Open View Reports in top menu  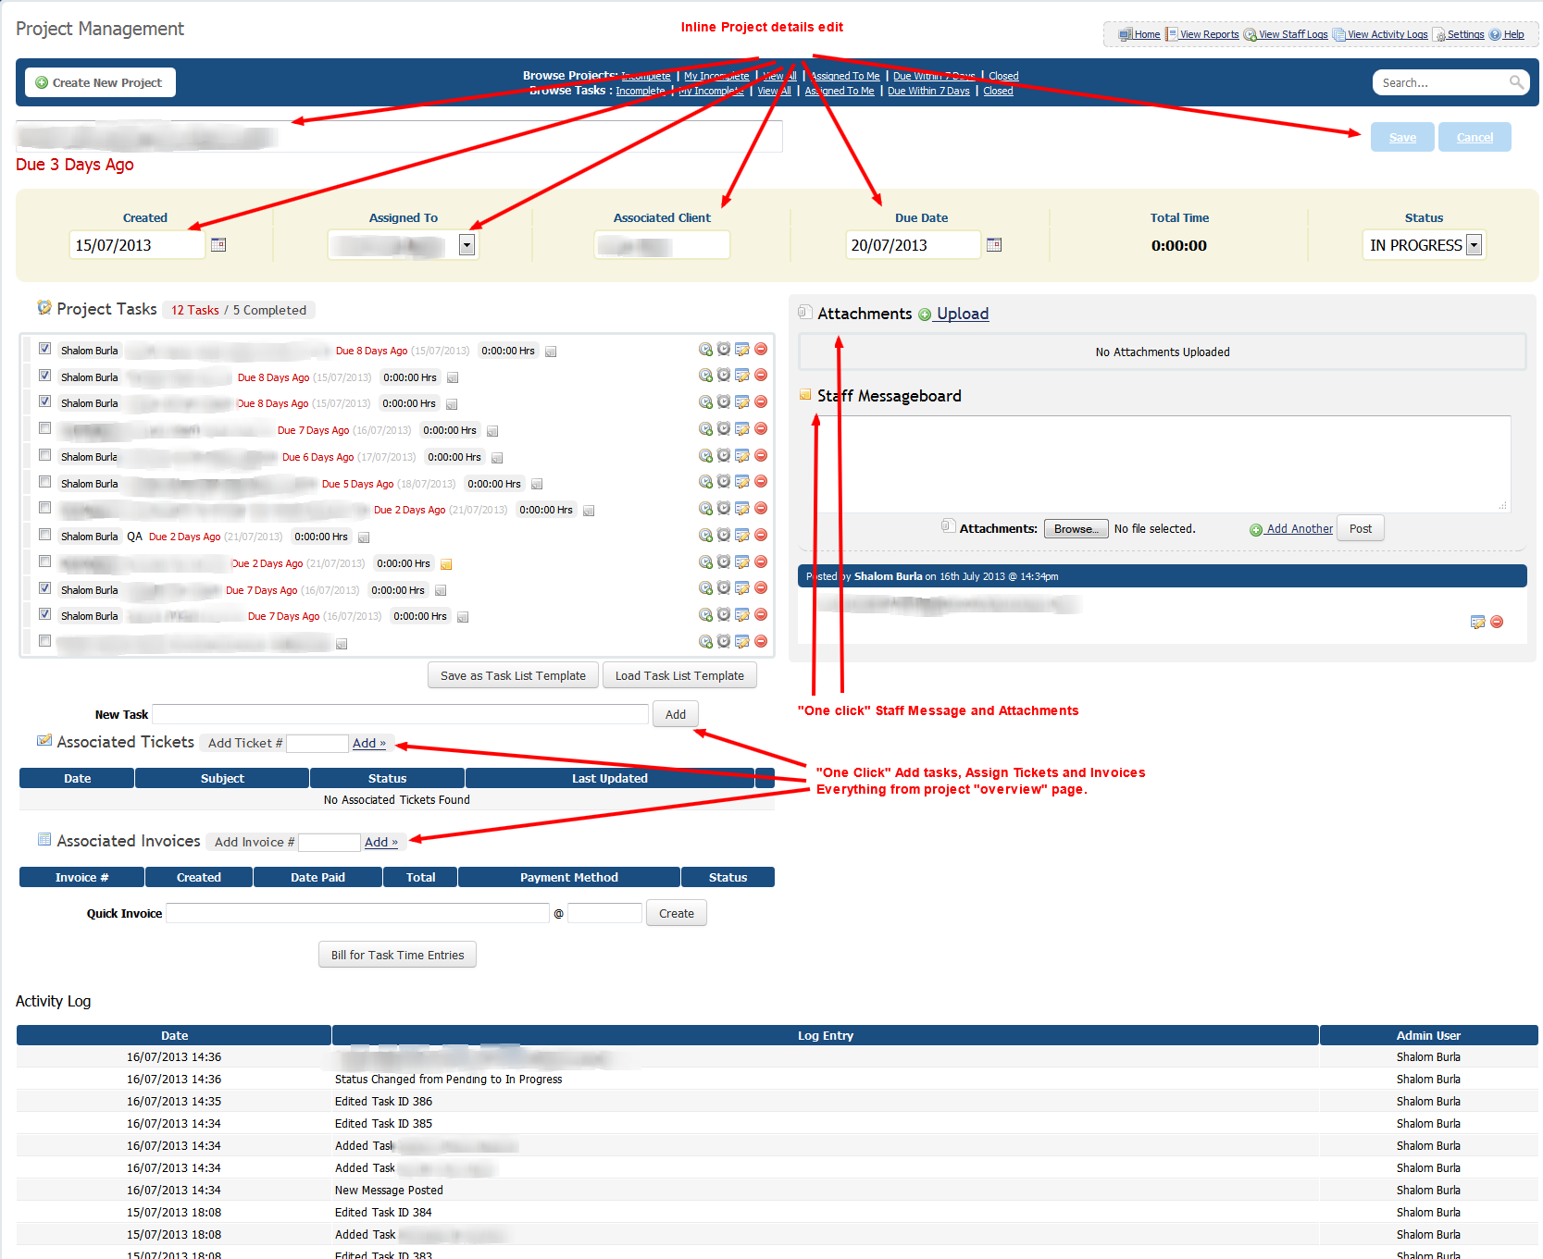click(x=1208, y=34)
